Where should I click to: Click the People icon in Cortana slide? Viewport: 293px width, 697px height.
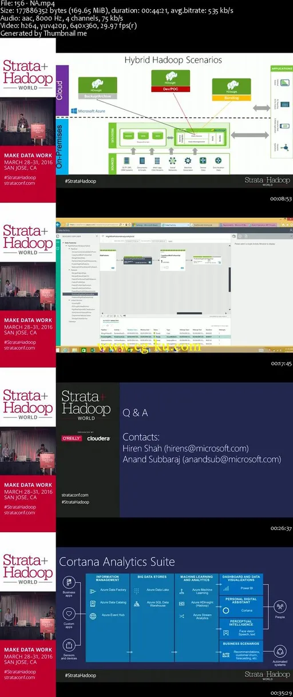click(x=280, y=607)
